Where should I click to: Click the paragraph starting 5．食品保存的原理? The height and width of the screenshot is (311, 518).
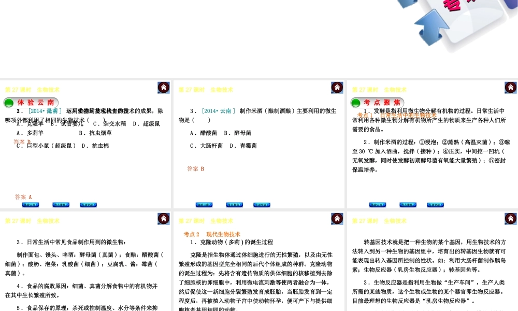pyautogui.click(x=87, y=308)
